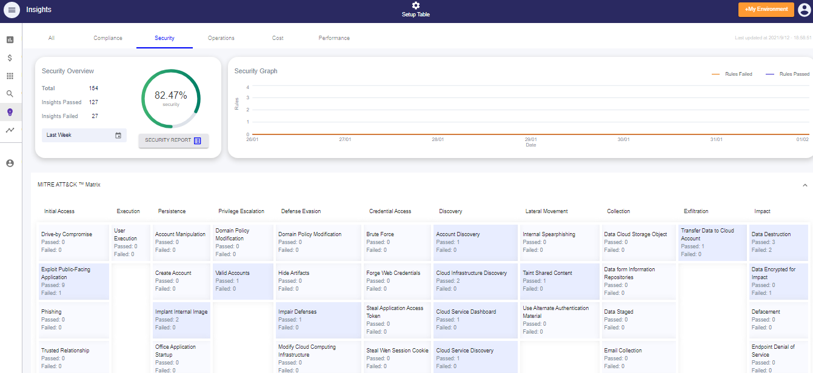Toggle Rules Passed legend in Security Graph
The height and width of the screenshot is (373, 813).
[788, 74]
